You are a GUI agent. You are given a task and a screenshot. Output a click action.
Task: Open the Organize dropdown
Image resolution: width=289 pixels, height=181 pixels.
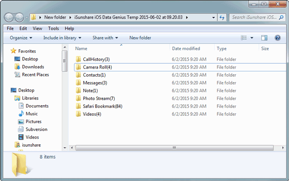pyautogui.click(x=21, y=38)
